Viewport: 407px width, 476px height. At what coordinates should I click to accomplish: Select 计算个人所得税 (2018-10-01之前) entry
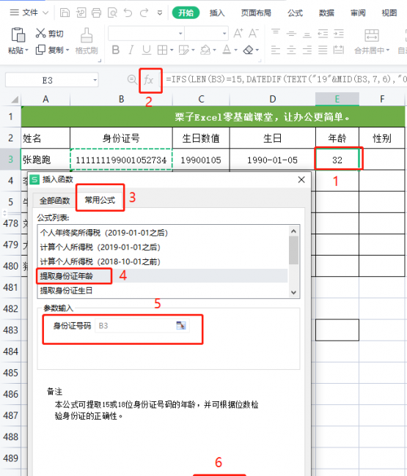pyautogui.click(x=162, y=261)
